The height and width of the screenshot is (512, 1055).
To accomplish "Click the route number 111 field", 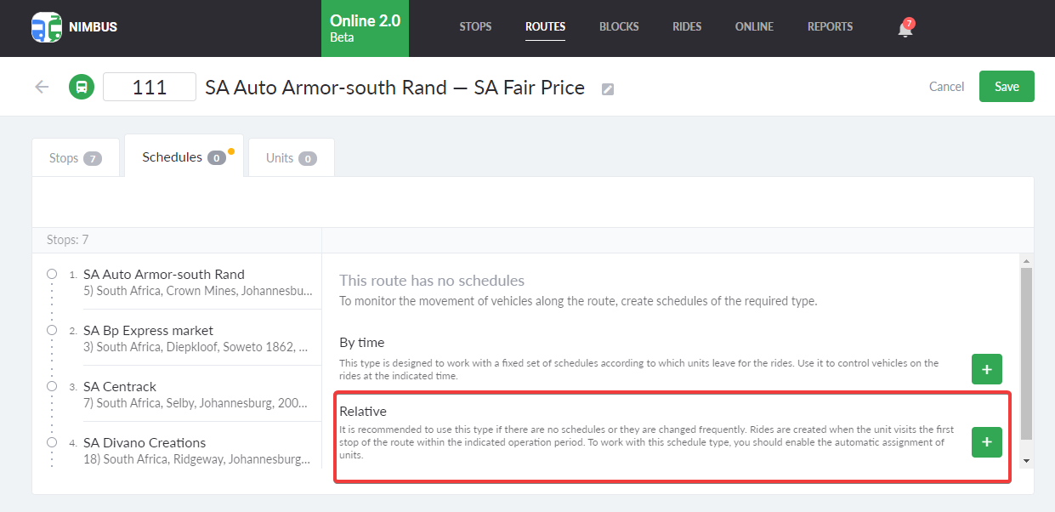I will click(150, 87).
